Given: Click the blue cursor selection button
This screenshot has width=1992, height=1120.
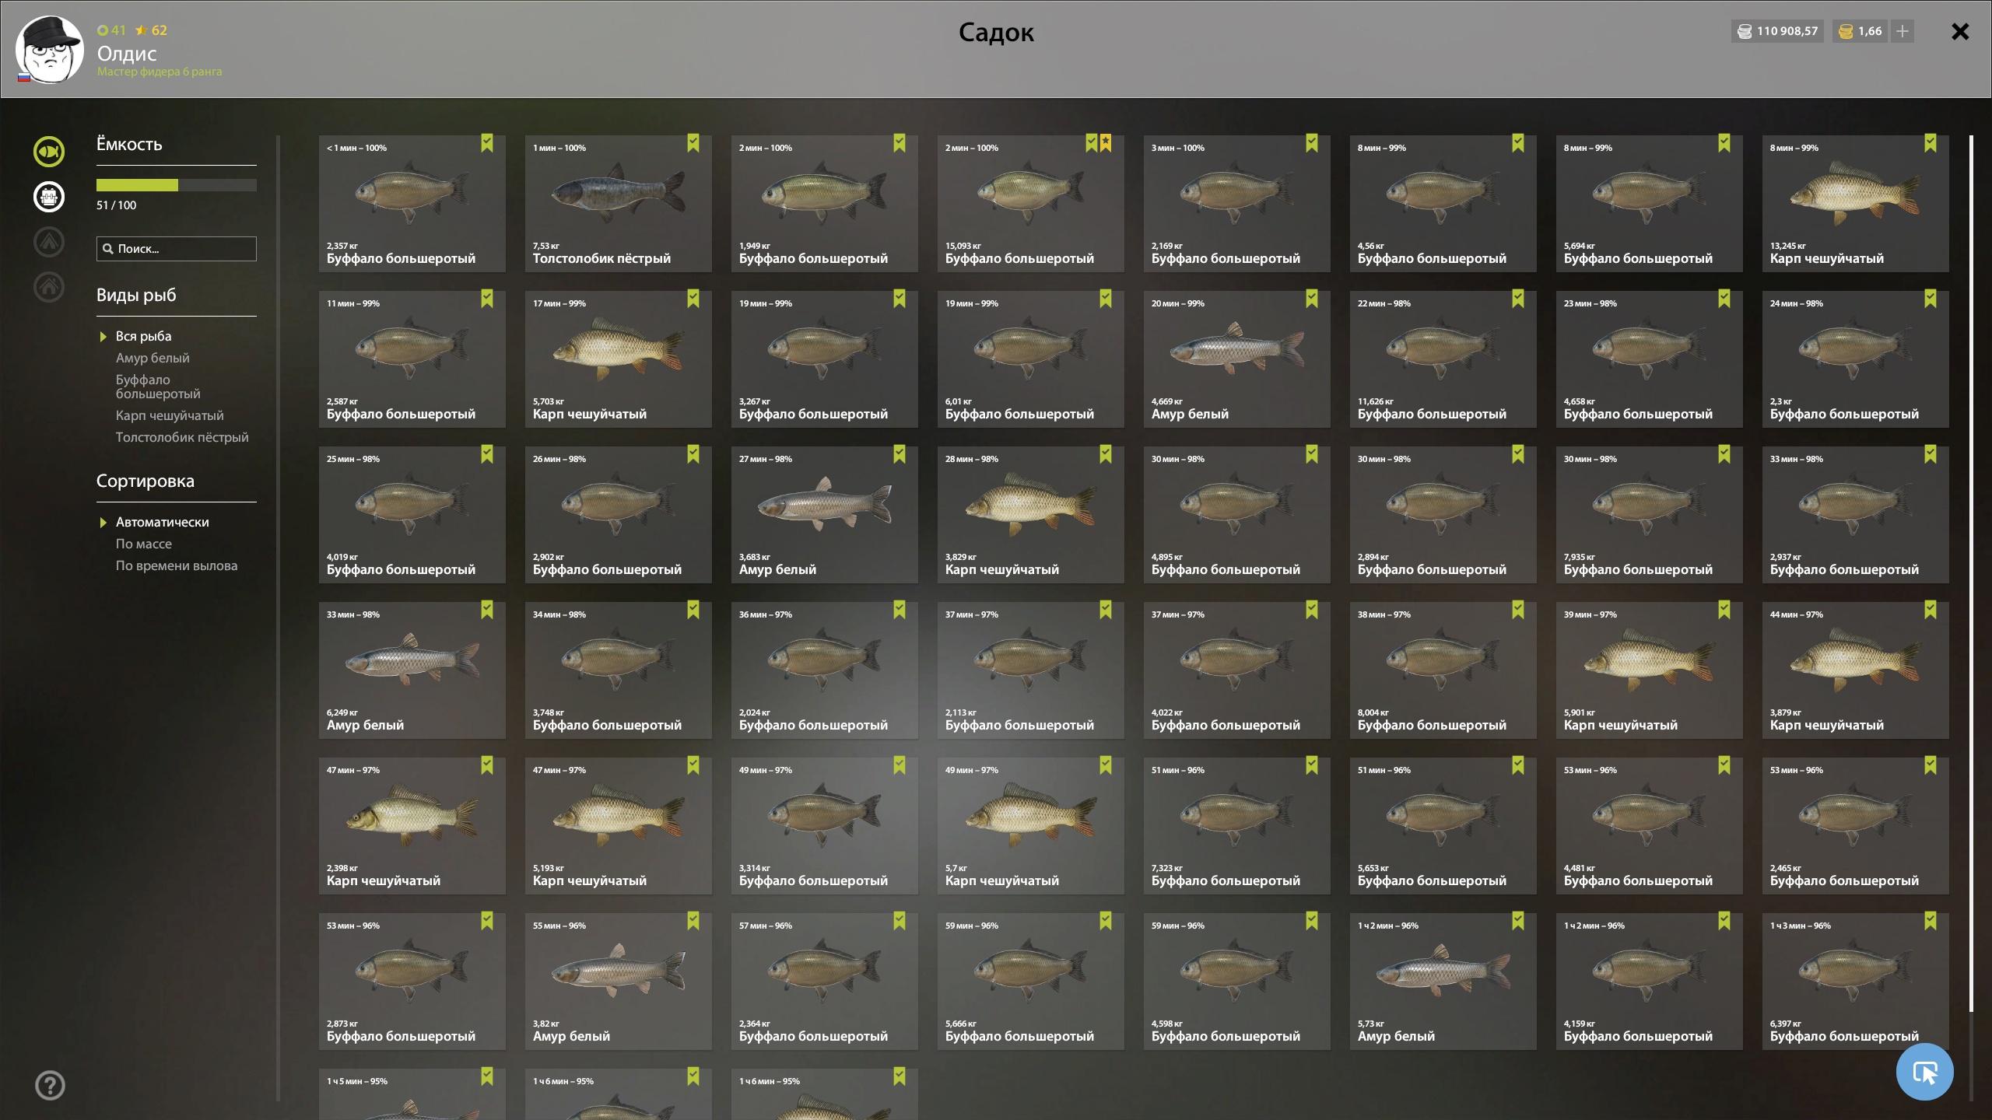Looking at the screenshot, I should click(1925, 1073).
